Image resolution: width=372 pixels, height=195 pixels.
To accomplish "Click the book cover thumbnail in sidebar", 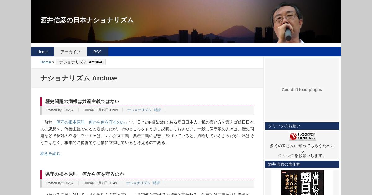I will pyautogui.click(x=302, y=182).
